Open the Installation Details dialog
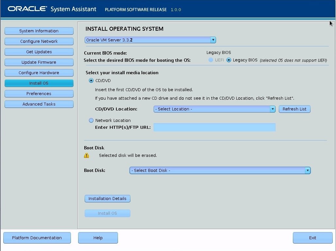 [x=107, y=198]
